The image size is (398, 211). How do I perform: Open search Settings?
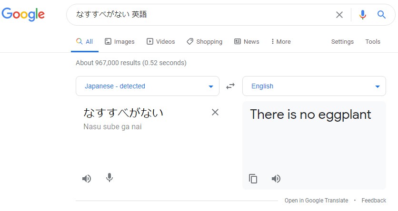[x=342, y=42]
